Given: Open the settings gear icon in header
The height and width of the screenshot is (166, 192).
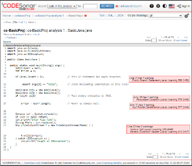Looking at the screenshot, I should pyautogui.click(x=158, y=6).
